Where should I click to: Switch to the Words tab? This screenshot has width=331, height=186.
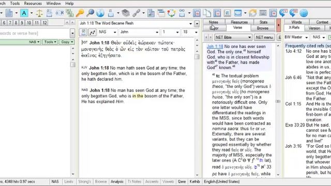(296, 22)
